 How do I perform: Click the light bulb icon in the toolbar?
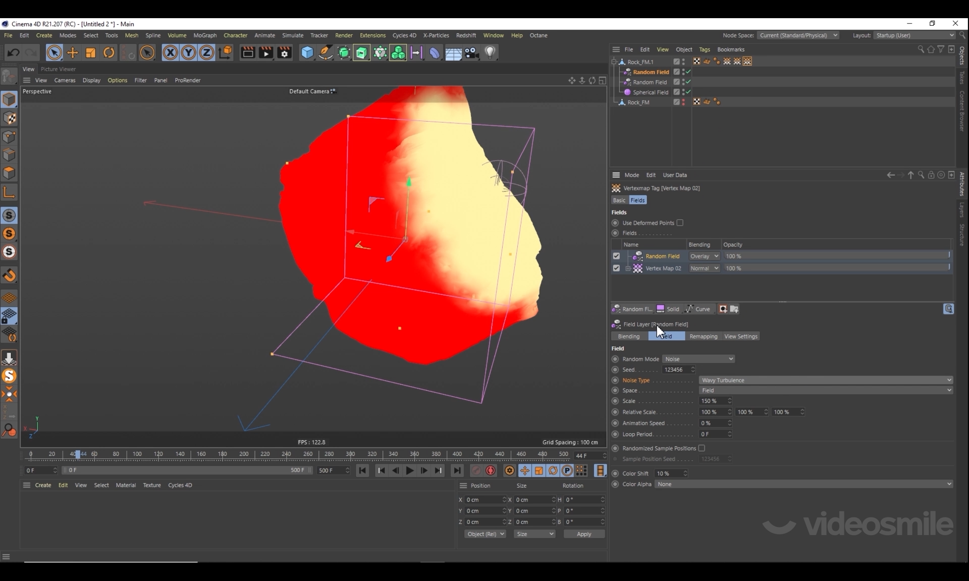pyautogui.click(x=490, y=52)
